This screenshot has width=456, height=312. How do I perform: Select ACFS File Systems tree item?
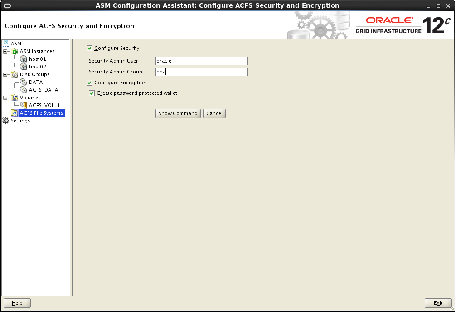pyautogui.click(x=42, y=113)
